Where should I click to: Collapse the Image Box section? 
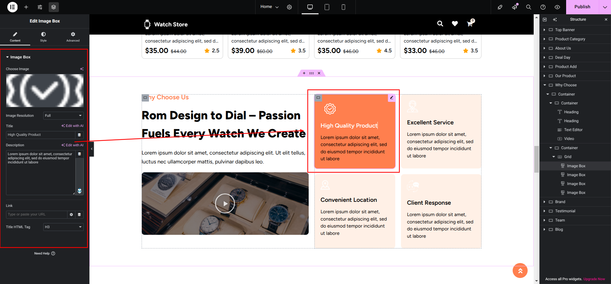coord(18,57)
